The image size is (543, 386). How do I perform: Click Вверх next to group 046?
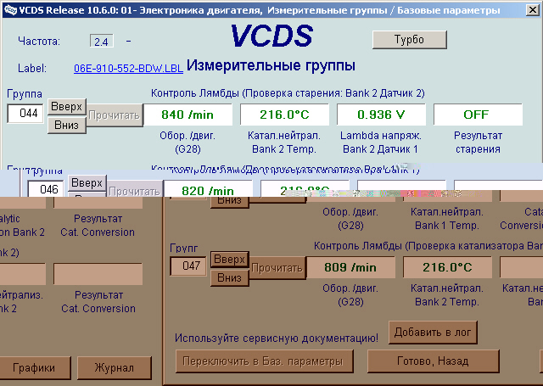coord(87,182)
